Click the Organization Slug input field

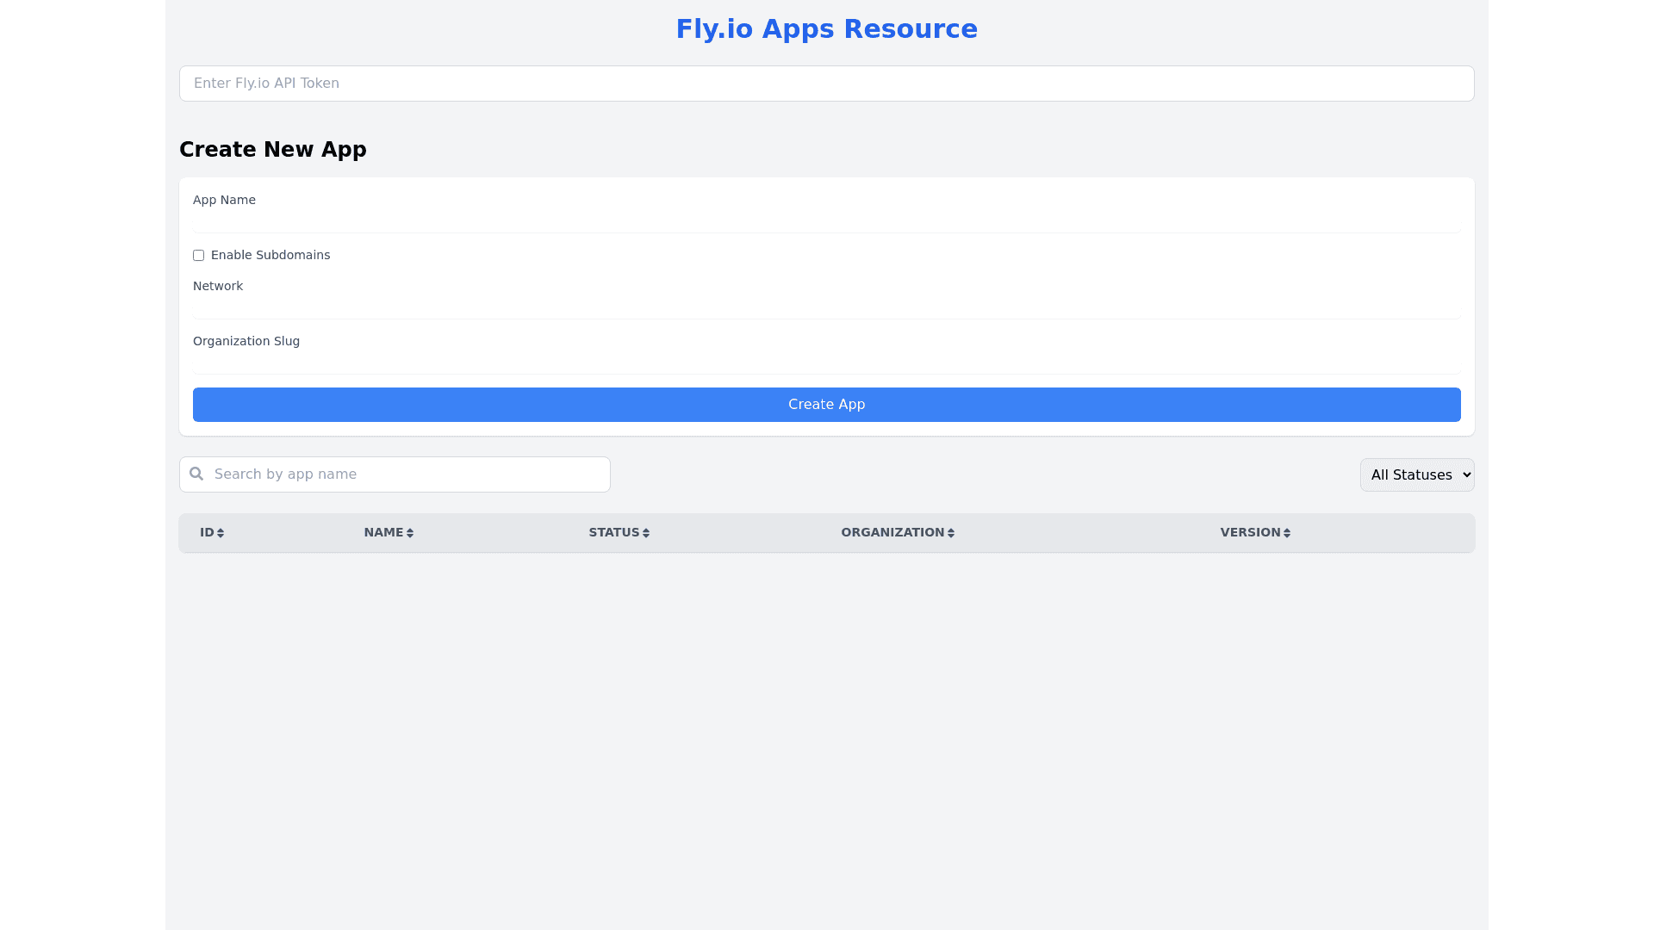point(827,363)
